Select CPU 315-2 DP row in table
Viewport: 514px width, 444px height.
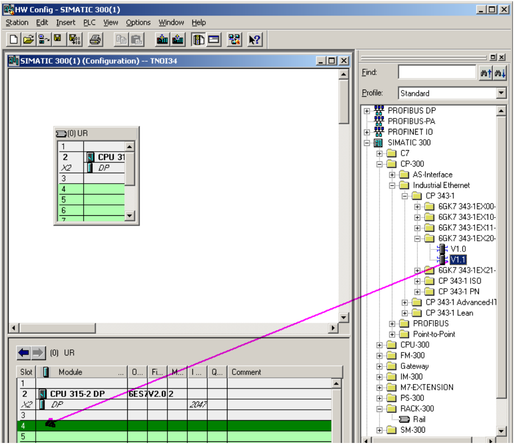click(x=174, y=394)
